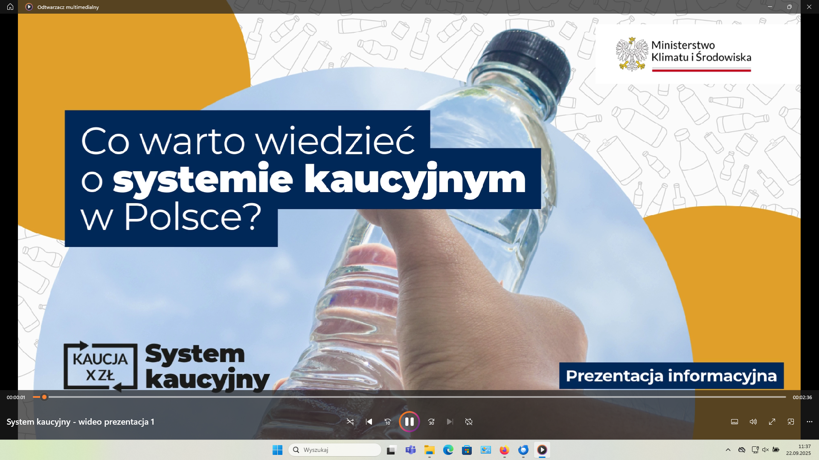Go to the Home page

click(10, 7)
